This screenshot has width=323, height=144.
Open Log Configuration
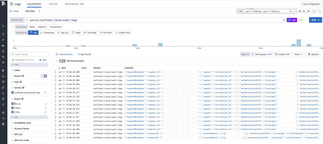pyautogui.click(x=311, y=4)
